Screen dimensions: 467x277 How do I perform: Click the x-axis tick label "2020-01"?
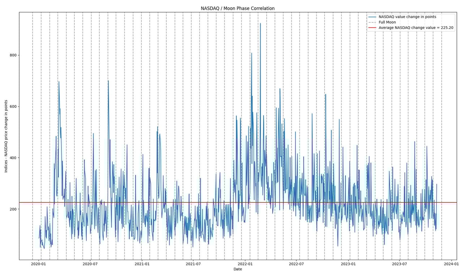click(x=39, y=264)
